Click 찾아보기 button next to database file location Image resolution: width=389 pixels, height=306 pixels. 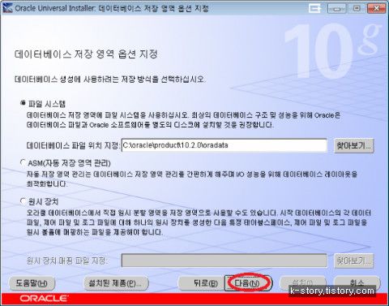354,145
